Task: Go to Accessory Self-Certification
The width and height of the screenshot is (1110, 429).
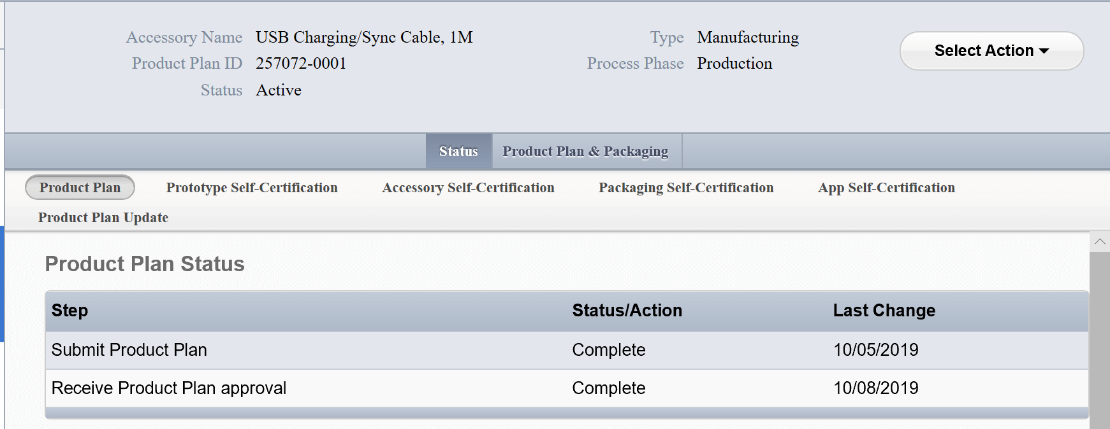Action: point(468,188)
